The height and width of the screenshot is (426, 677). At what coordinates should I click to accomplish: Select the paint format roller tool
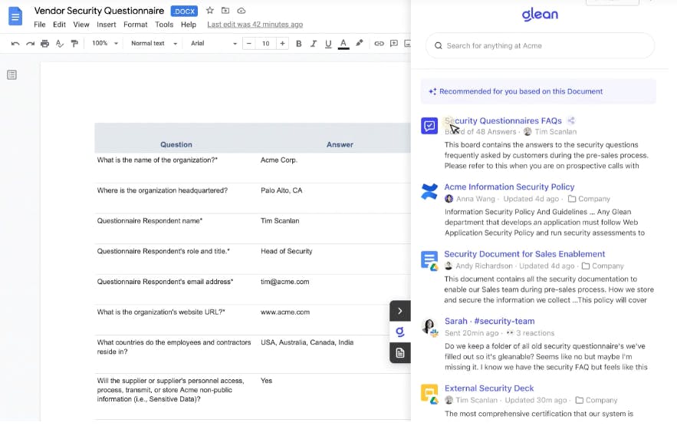coord(74,44)
